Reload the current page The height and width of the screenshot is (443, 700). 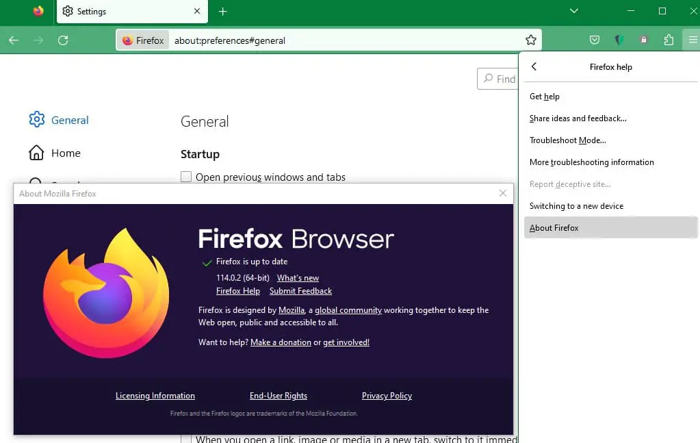pos(63,40)
